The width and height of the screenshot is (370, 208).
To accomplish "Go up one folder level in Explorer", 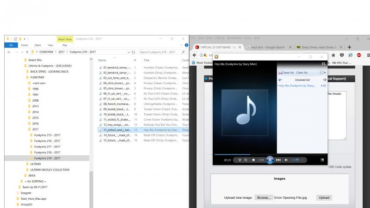I will coord(27,52).
